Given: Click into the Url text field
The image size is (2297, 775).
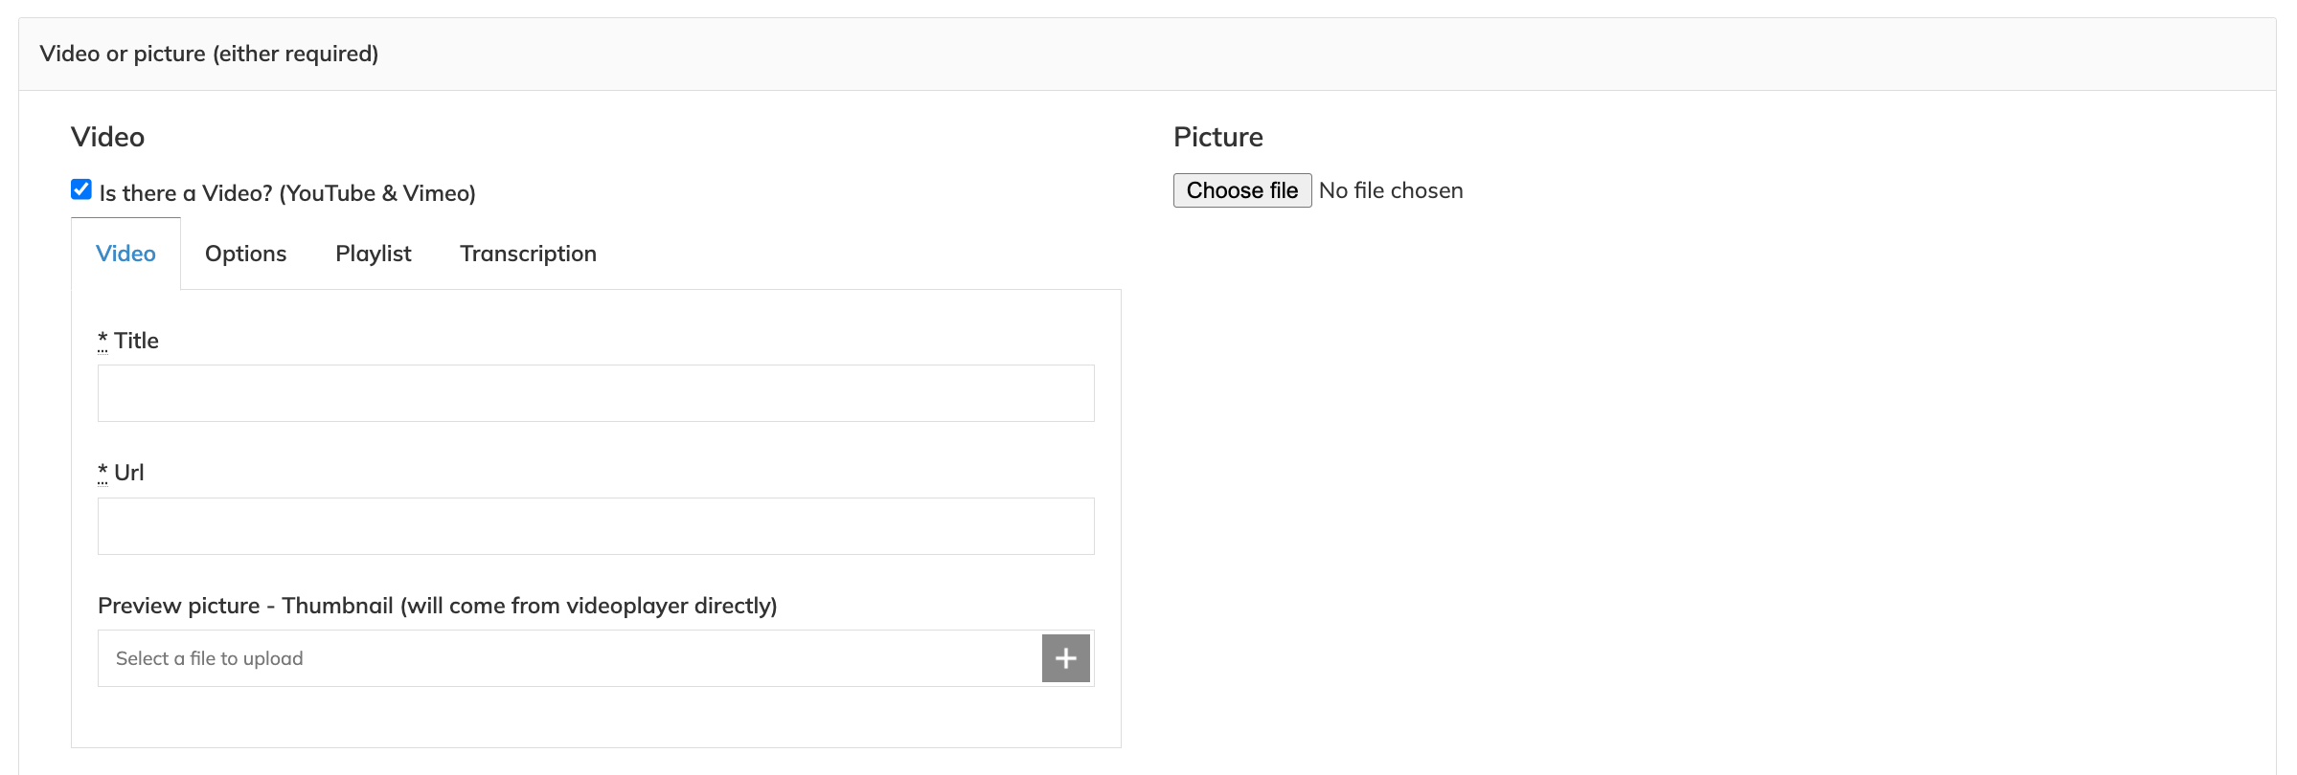Looking at the screenshot, I should (x=596, y=526).
